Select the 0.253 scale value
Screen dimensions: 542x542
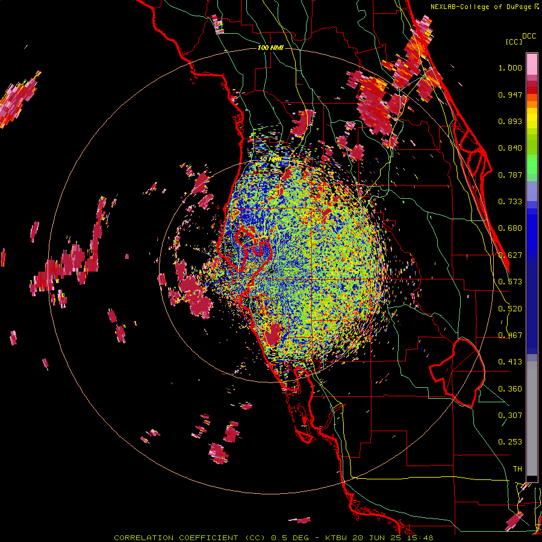point(510,442)
